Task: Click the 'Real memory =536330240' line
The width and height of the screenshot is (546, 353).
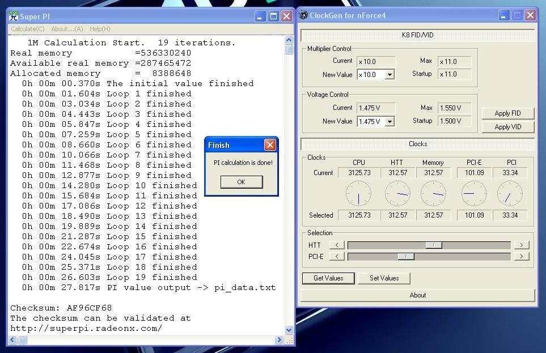Action: [100, 53]
